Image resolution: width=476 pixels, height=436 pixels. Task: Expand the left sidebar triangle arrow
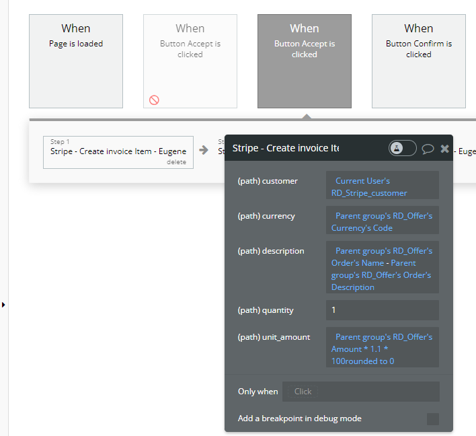point(3,305)
